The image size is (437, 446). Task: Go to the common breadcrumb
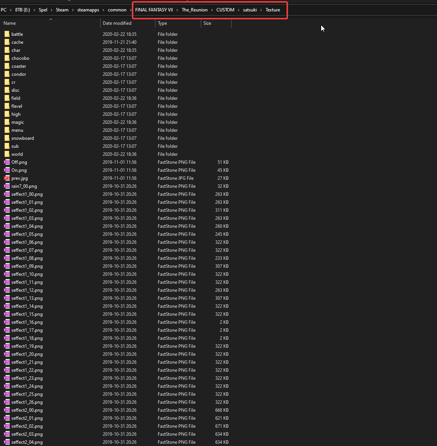(x=117, y=10)
